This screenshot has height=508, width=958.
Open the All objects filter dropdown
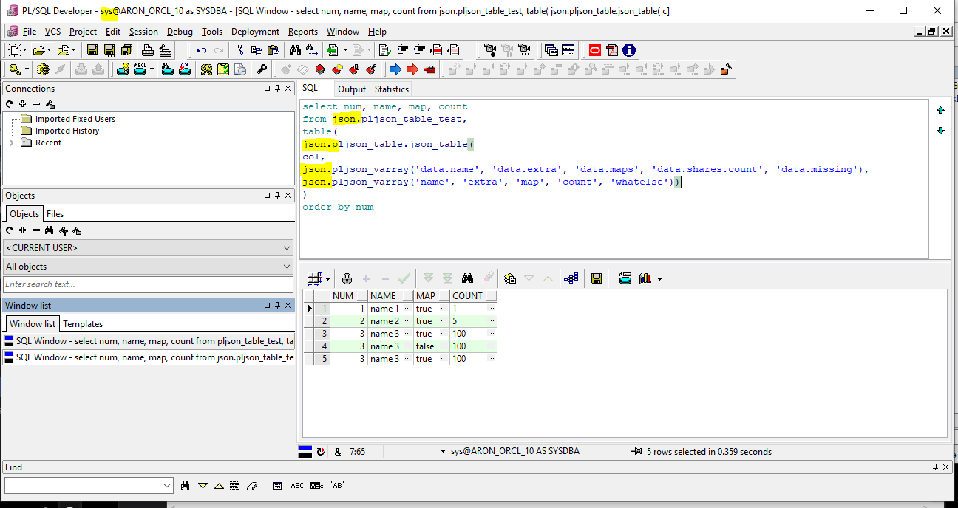pos(286,267)
